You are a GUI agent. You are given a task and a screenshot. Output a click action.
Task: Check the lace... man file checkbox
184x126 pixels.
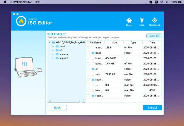88,90
